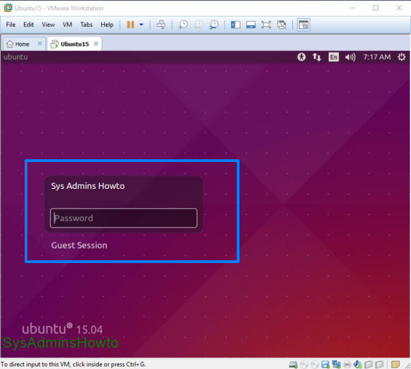
Task: Click the second USB device status icon
Action: [x=379, y=364]
